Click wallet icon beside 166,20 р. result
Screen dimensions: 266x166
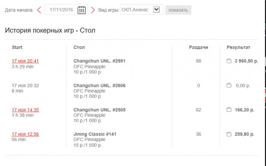229,110
